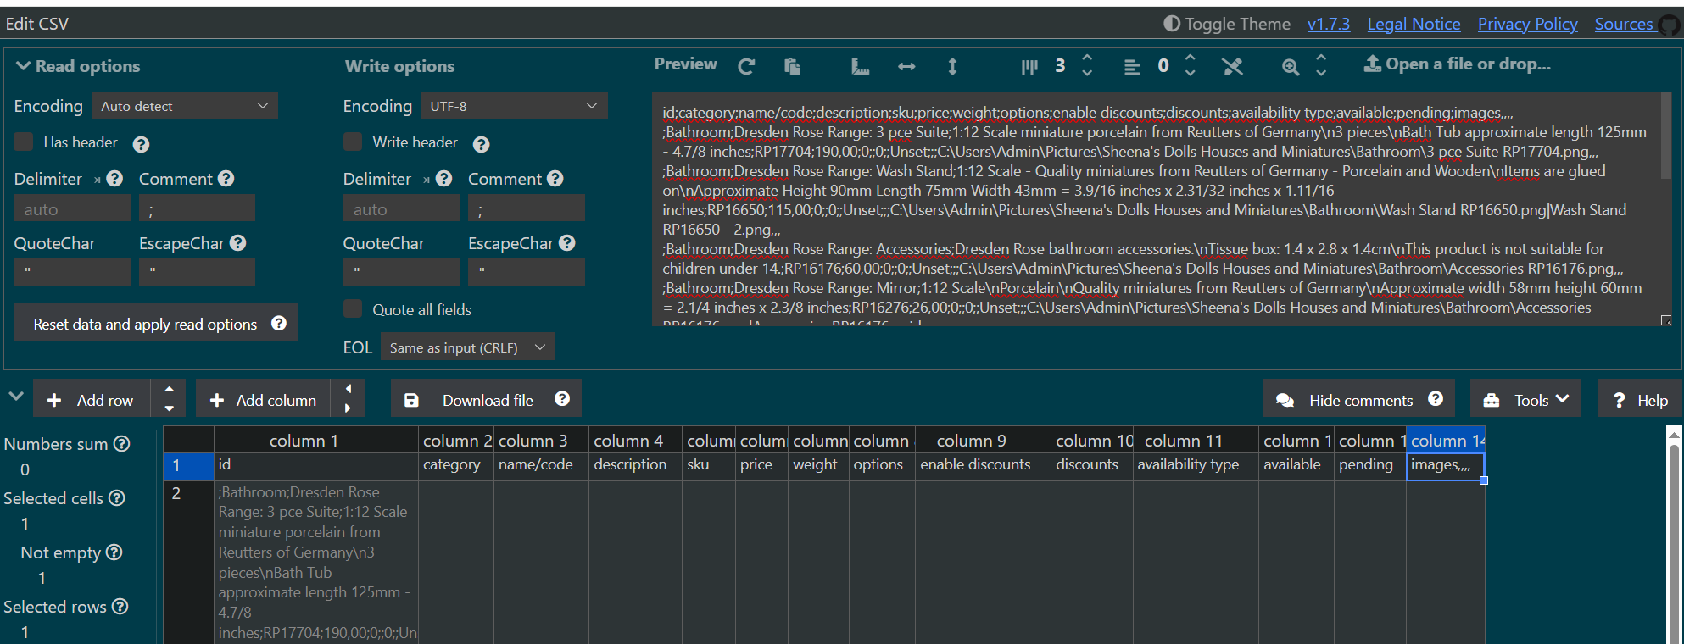Image resolution: width=1684 pixels, height=644 pixels.
Task: Click the down arrow beside the zoom icon
Action: [1321, 74]
